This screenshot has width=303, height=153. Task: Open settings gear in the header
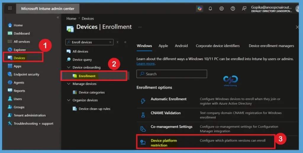(221, 9)
